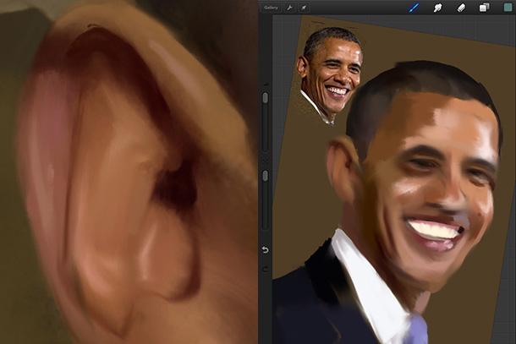Undo the last stroke
The image size is (516, 344).
pyautogui.click(x=266, y=250)
